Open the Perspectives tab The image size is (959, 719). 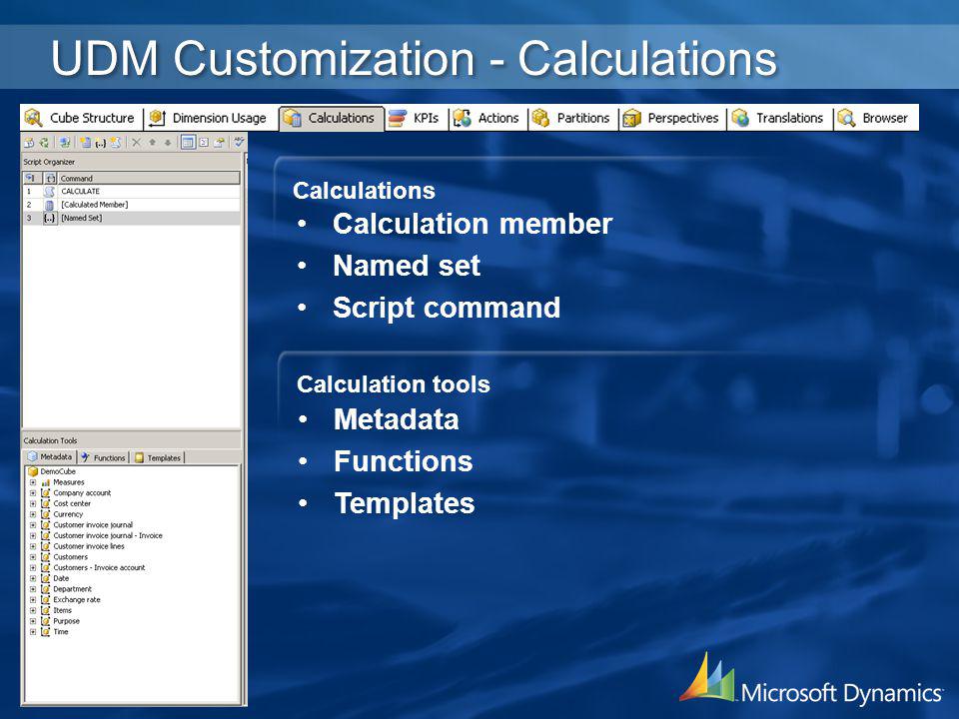[x=671, y=118]
